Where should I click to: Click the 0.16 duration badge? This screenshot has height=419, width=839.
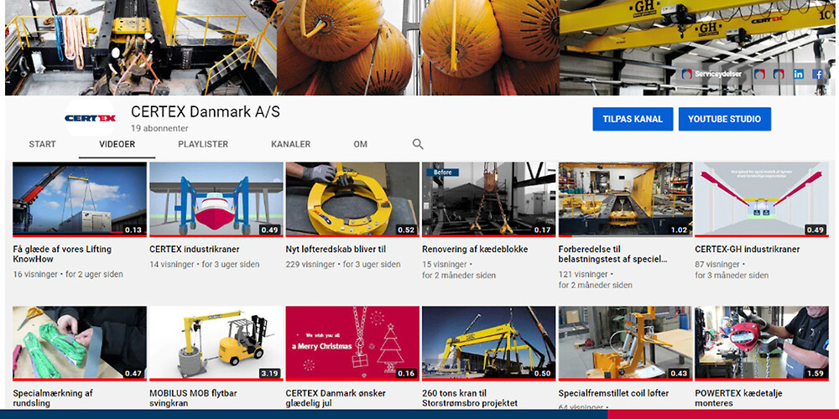(x=406, y=374)
